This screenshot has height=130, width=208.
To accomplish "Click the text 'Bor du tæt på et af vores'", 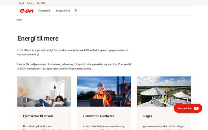I will point(37,126).
